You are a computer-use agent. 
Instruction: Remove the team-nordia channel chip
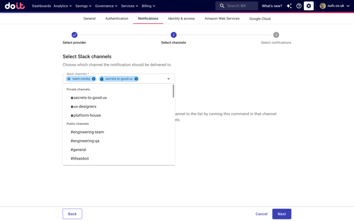(x=94, y=79)
